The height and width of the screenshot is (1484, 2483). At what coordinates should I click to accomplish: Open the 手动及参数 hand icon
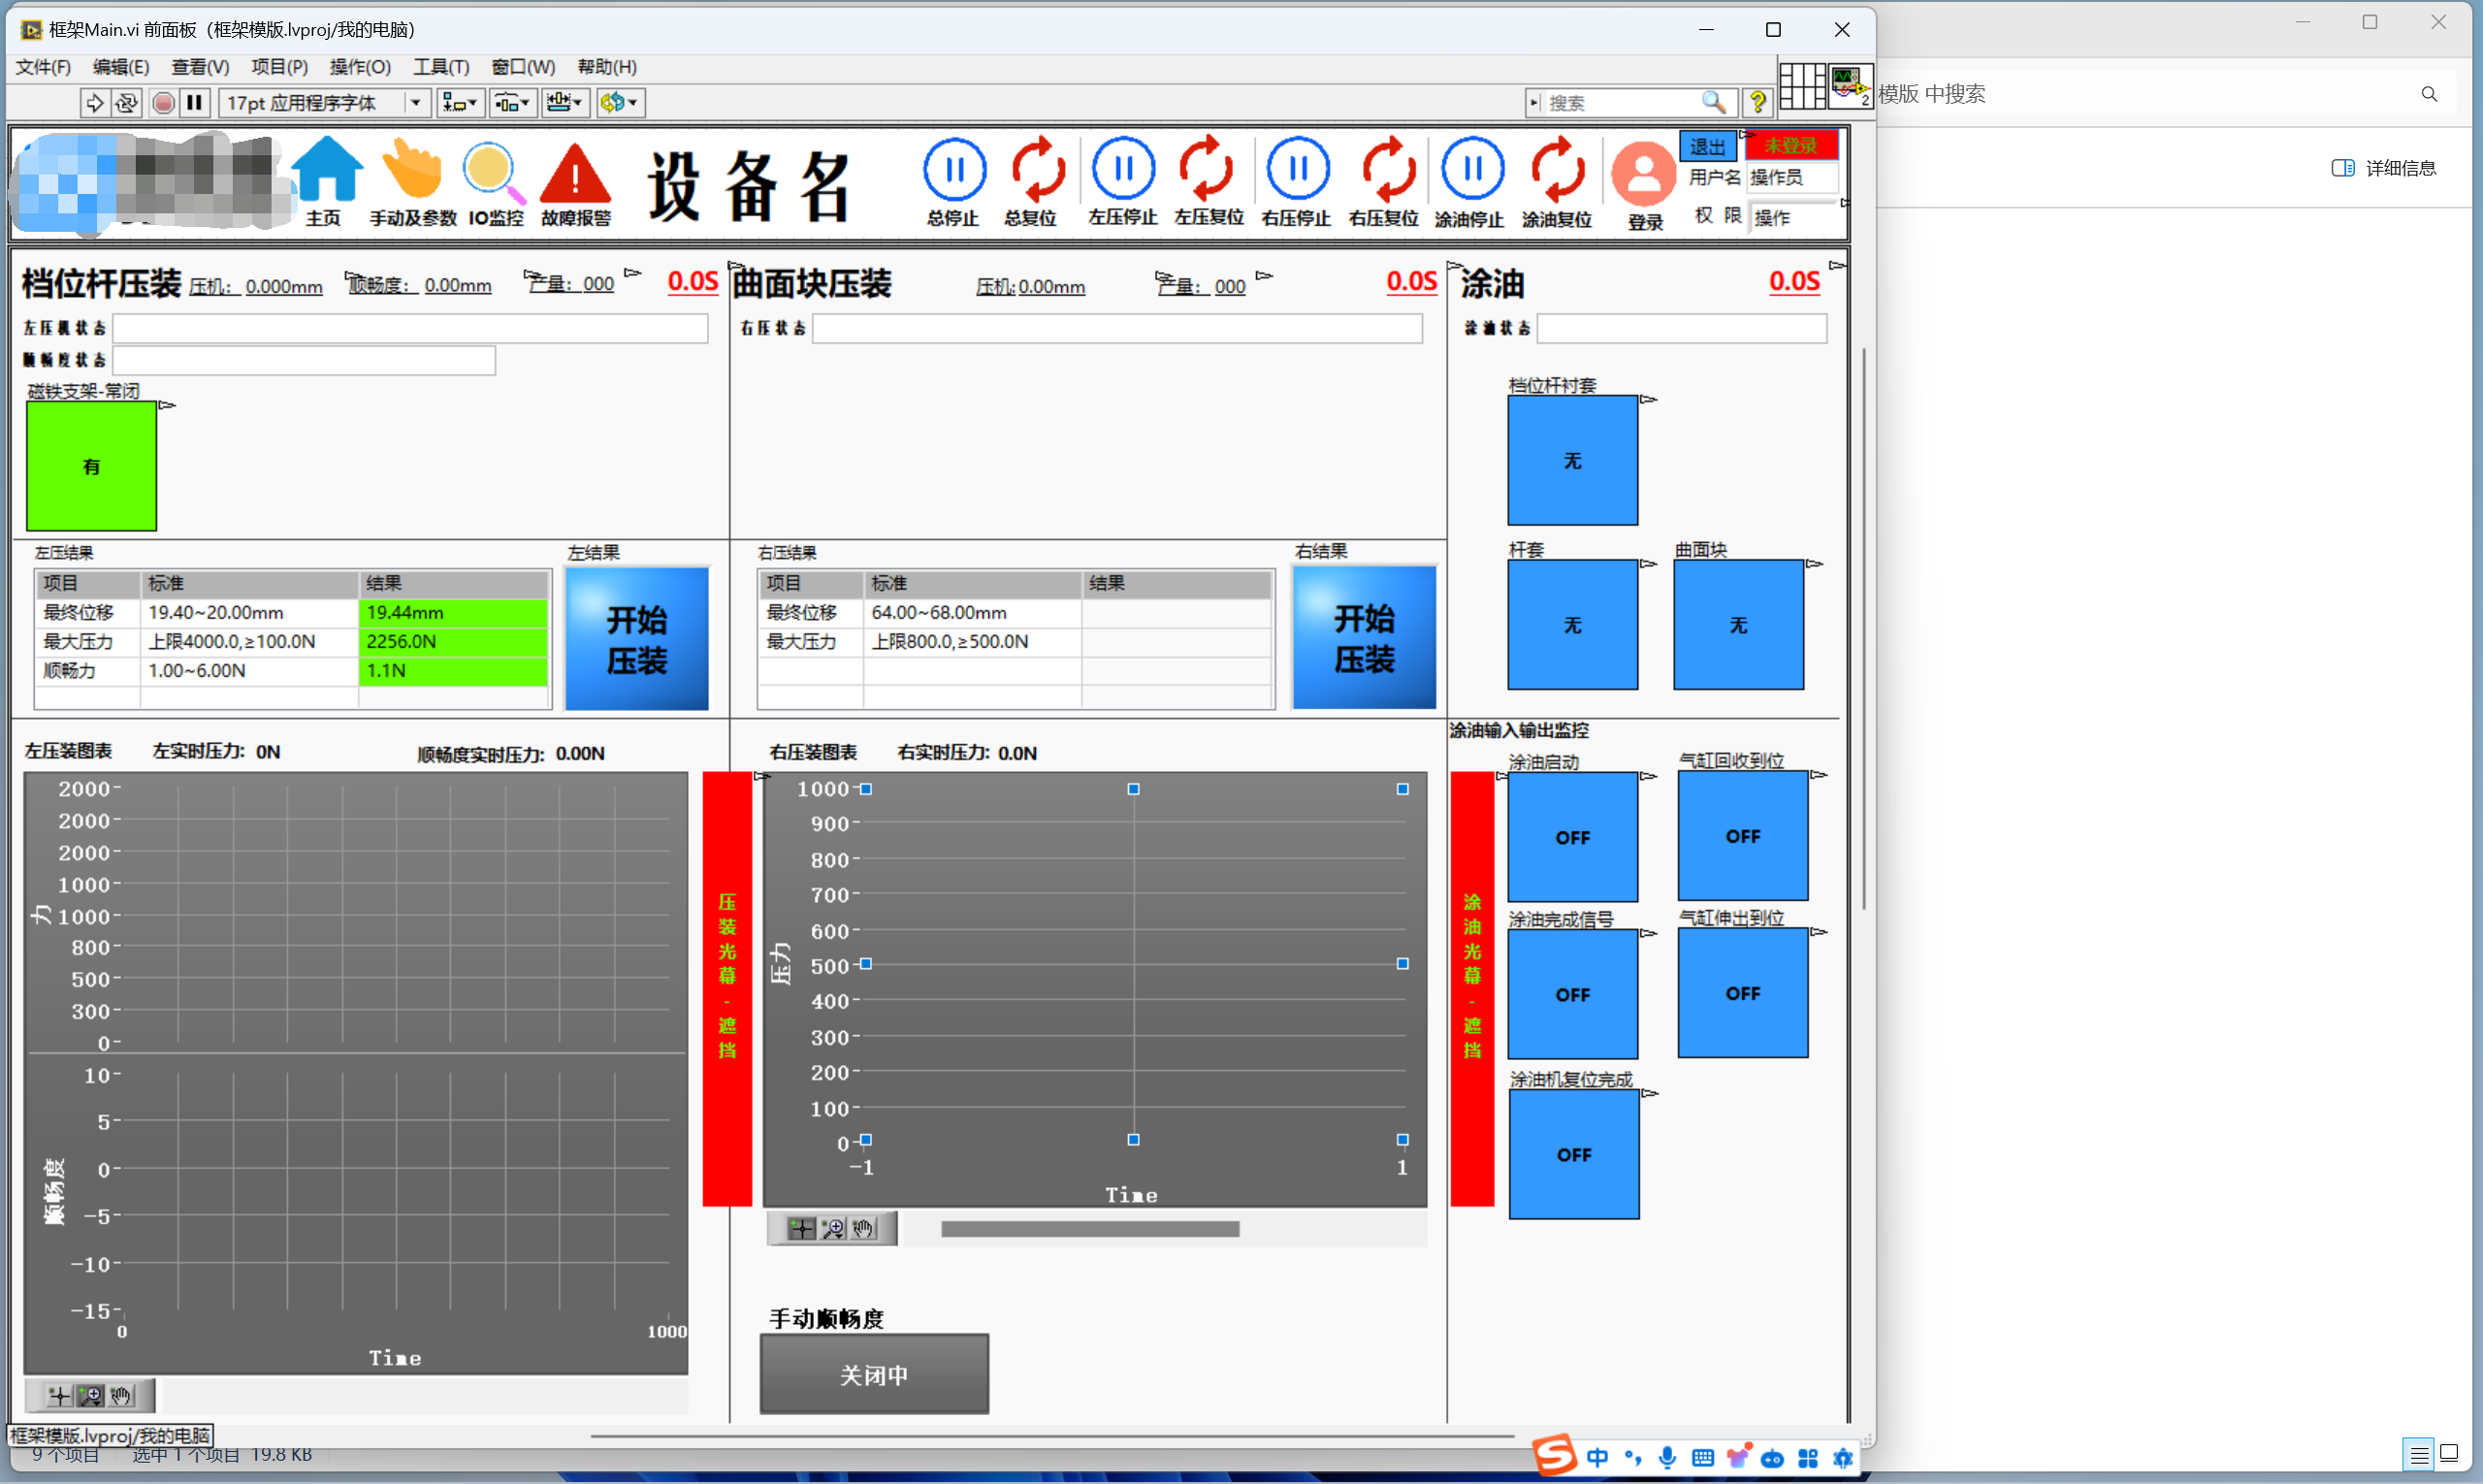point(412,168)
